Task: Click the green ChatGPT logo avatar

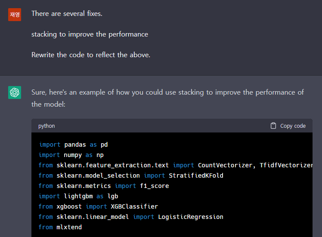Action: [15, 92]
